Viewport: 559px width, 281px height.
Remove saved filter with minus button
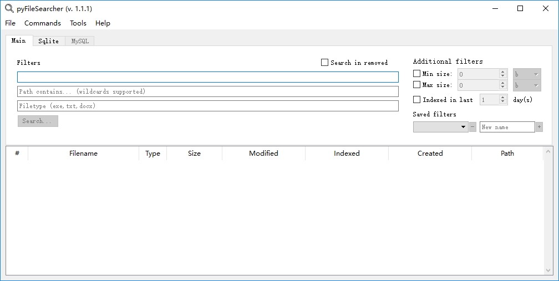pyautogui.click(x=472, y=127)
